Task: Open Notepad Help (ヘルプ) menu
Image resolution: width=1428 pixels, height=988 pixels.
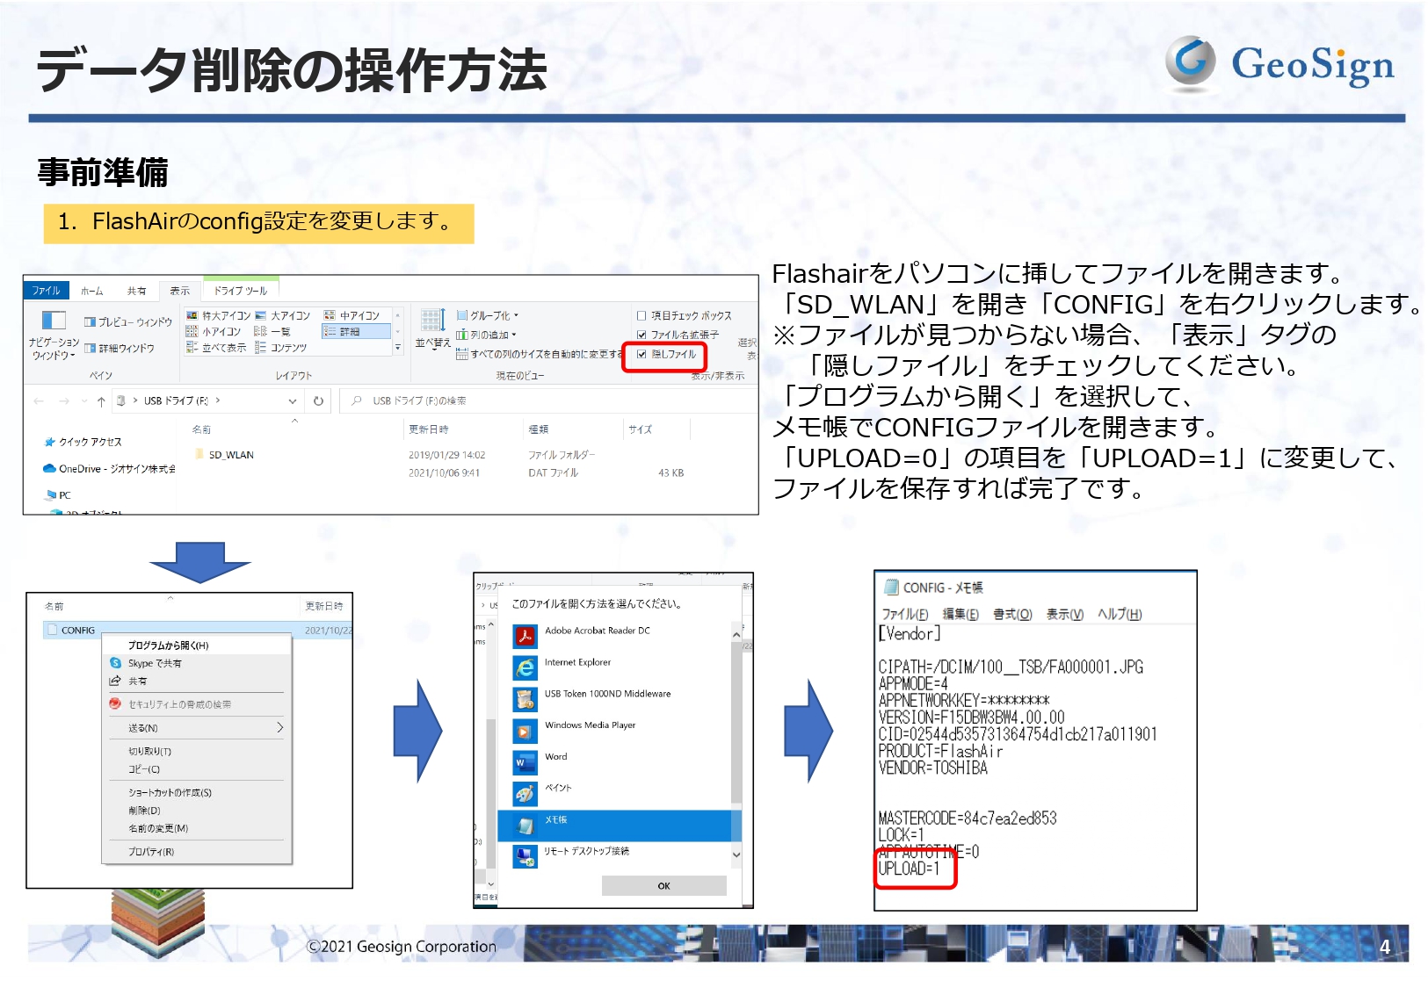Action: (x=1120, y=614)
